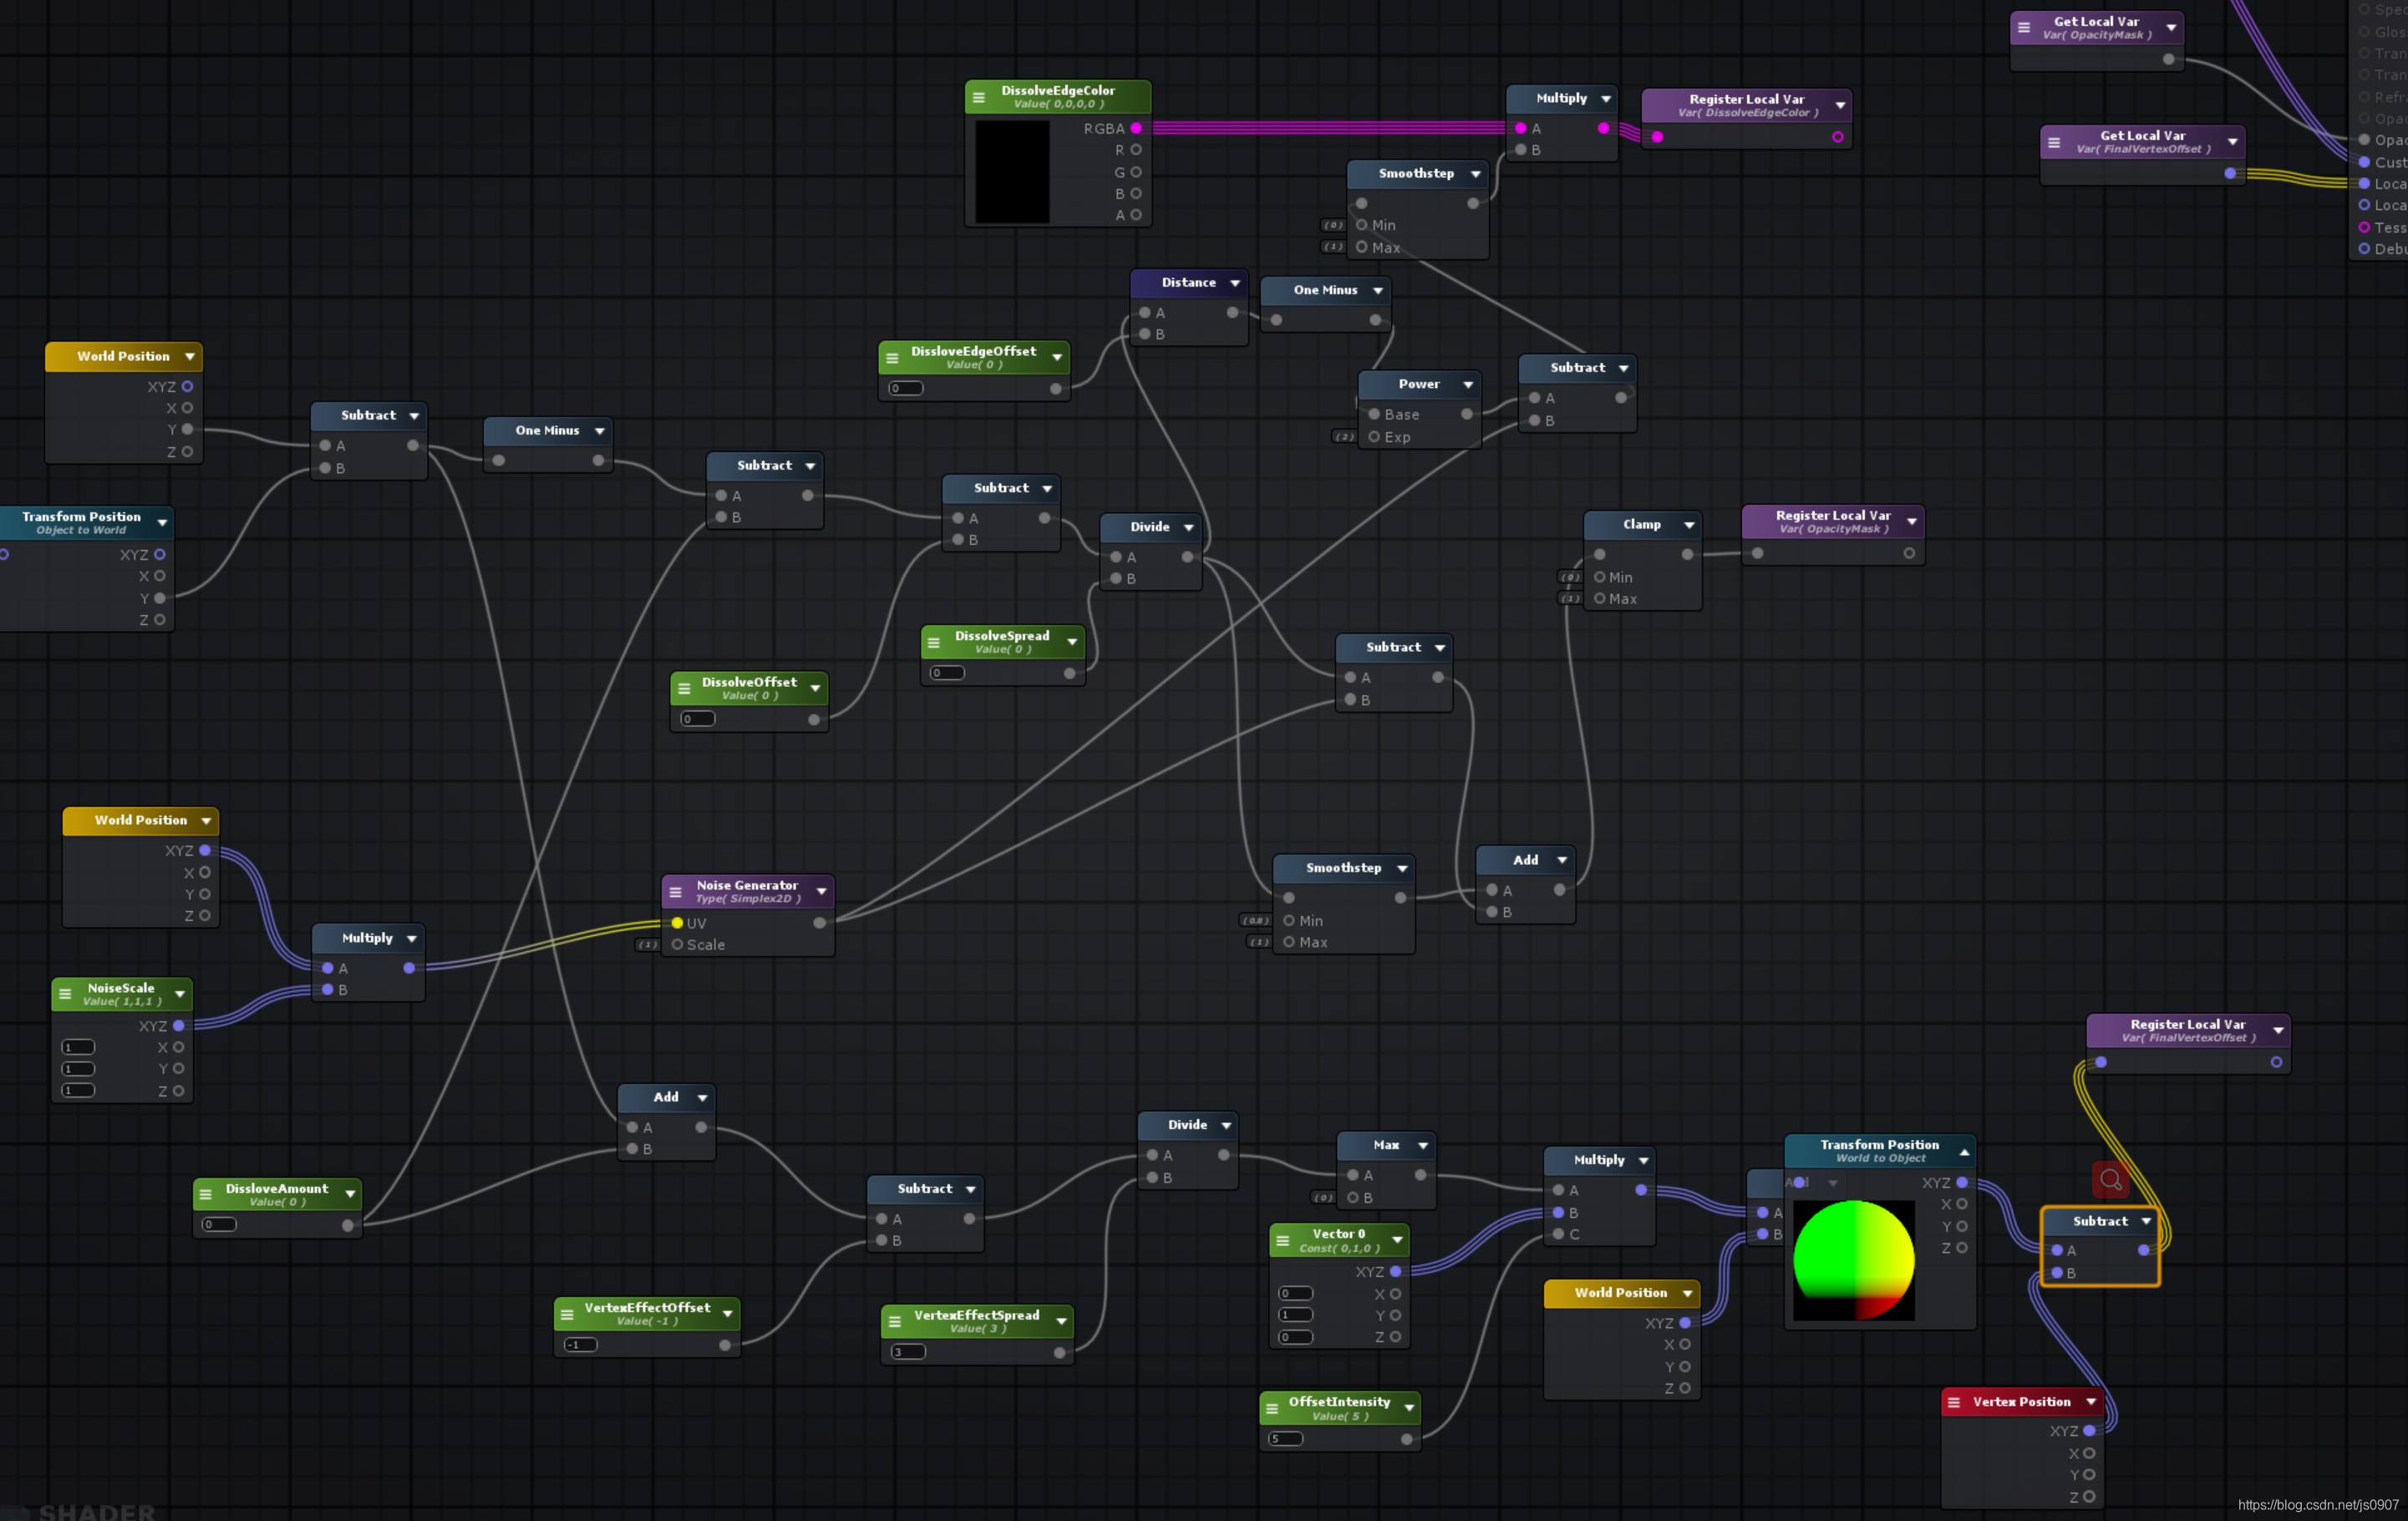Expand the Clamp node dropdown arrow
Viewport: 2408px width, 1521px height.
1689,525
